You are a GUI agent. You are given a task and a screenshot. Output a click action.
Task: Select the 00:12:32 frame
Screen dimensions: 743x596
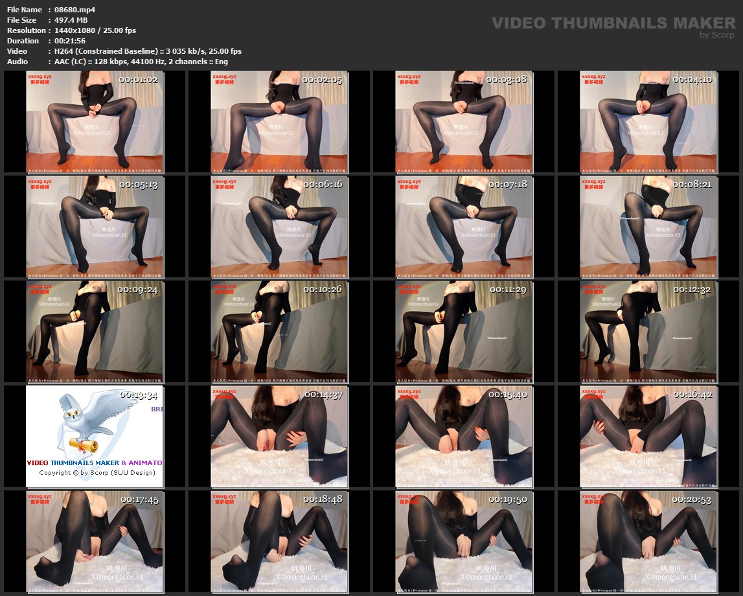pos(648,332)
